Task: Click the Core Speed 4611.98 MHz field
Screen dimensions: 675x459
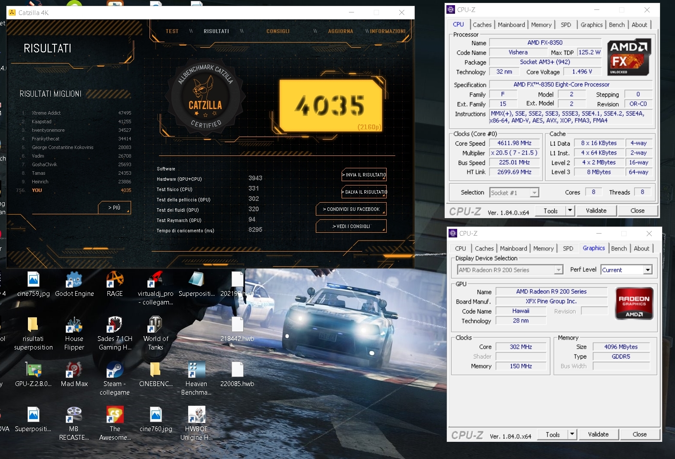Action: (x=514, y=143)
